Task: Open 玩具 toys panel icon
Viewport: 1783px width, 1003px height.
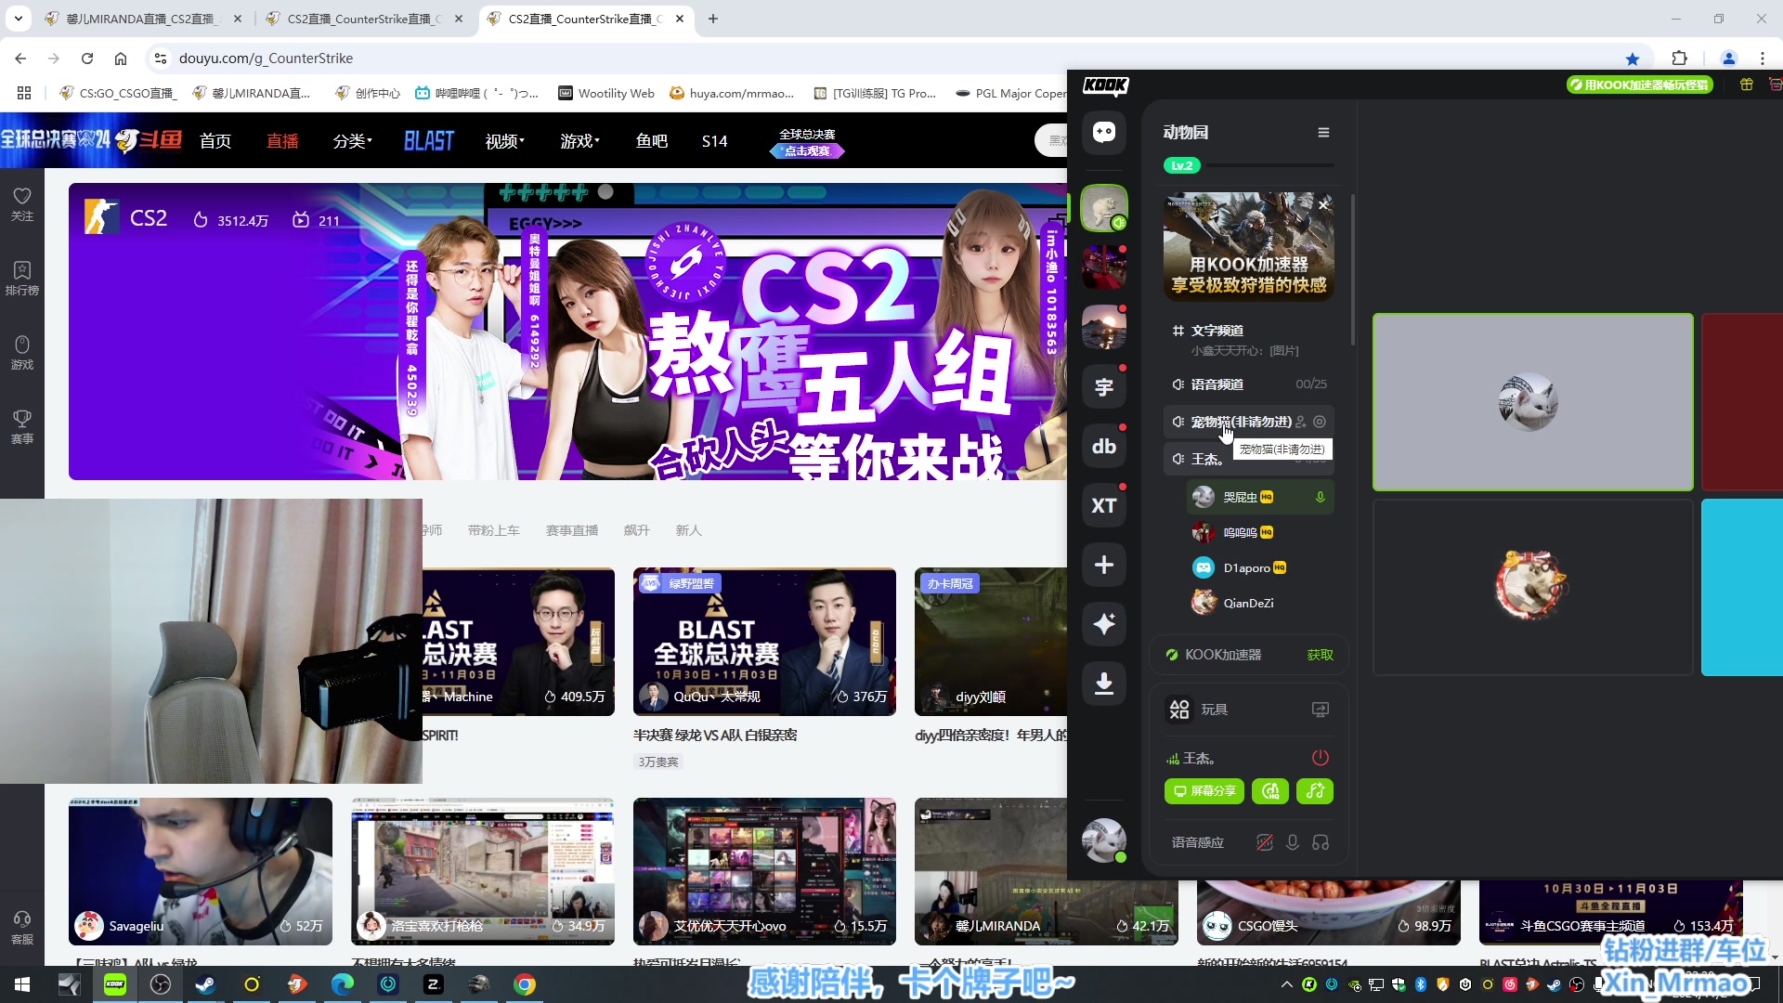Action: coord(1179,710)
